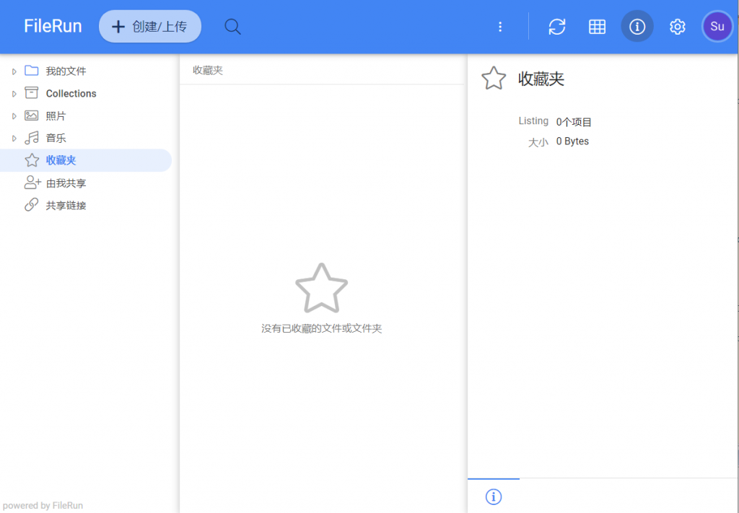Open 由我共享 in the sidebar

66,183
